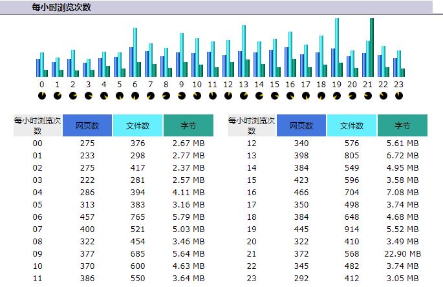Click the 22.90 MB value in row 21
The image size is (443, 287).
tap(405, 254)
